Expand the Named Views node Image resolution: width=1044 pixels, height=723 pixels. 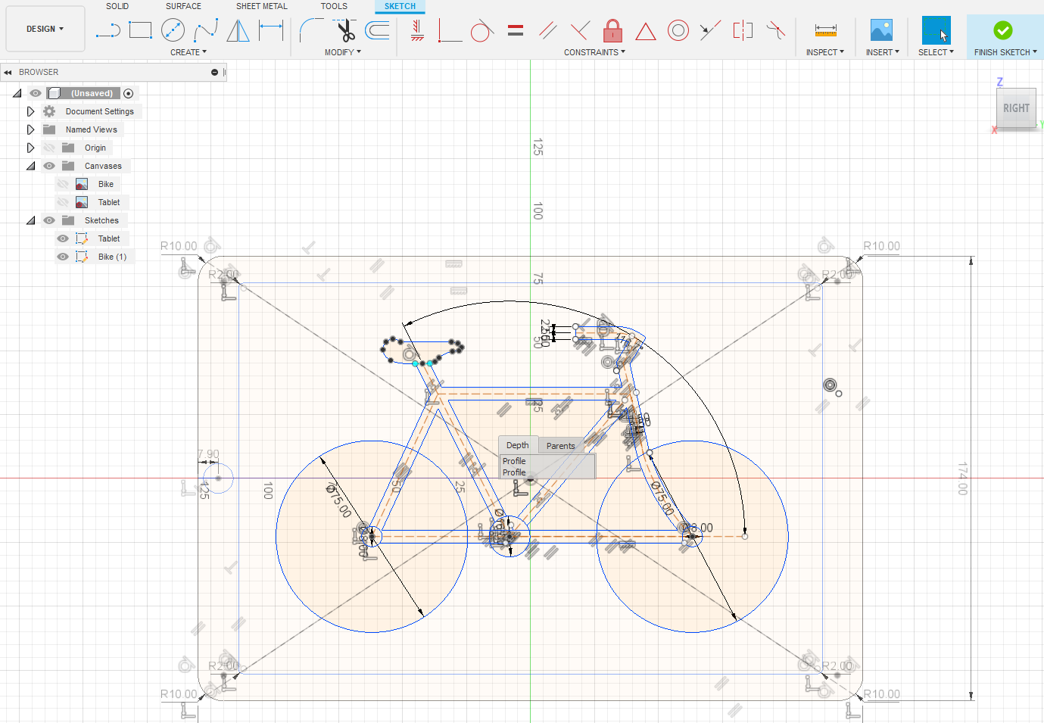(31, 129)
